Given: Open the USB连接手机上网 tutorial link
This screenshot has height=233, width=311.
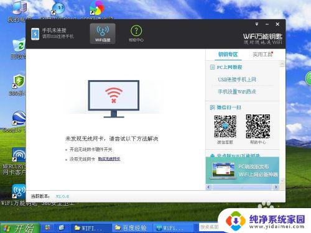Looking at the screenshot, I should (x=237, y=80).
